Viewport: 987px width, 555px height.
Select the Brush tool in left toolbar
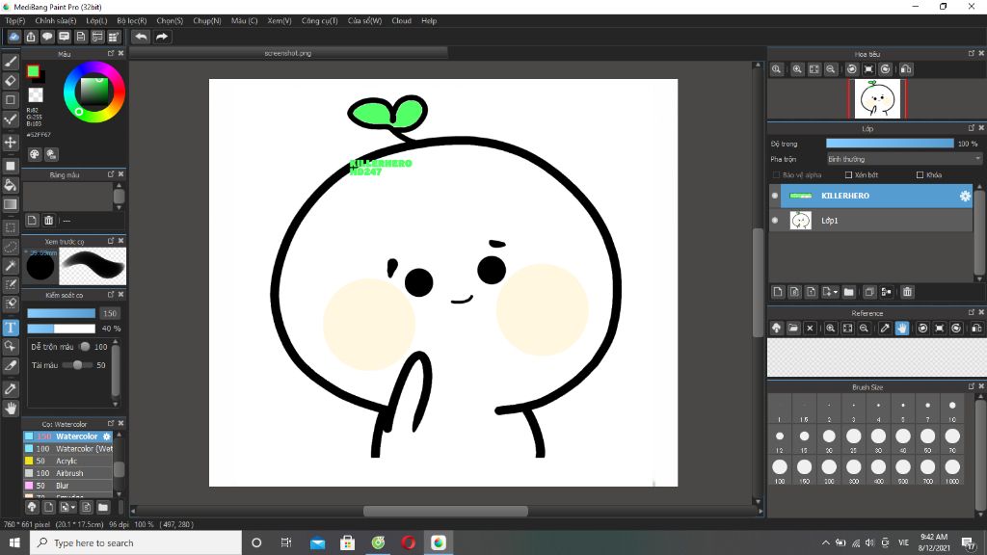click(11, 62)
